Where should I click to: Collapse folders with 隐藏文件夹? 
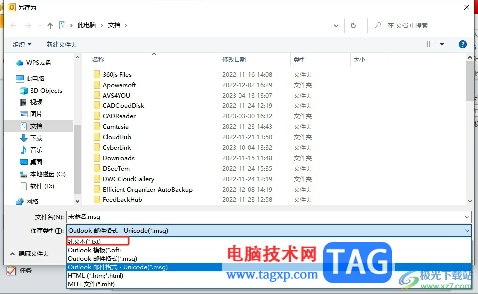pos(29,254)
